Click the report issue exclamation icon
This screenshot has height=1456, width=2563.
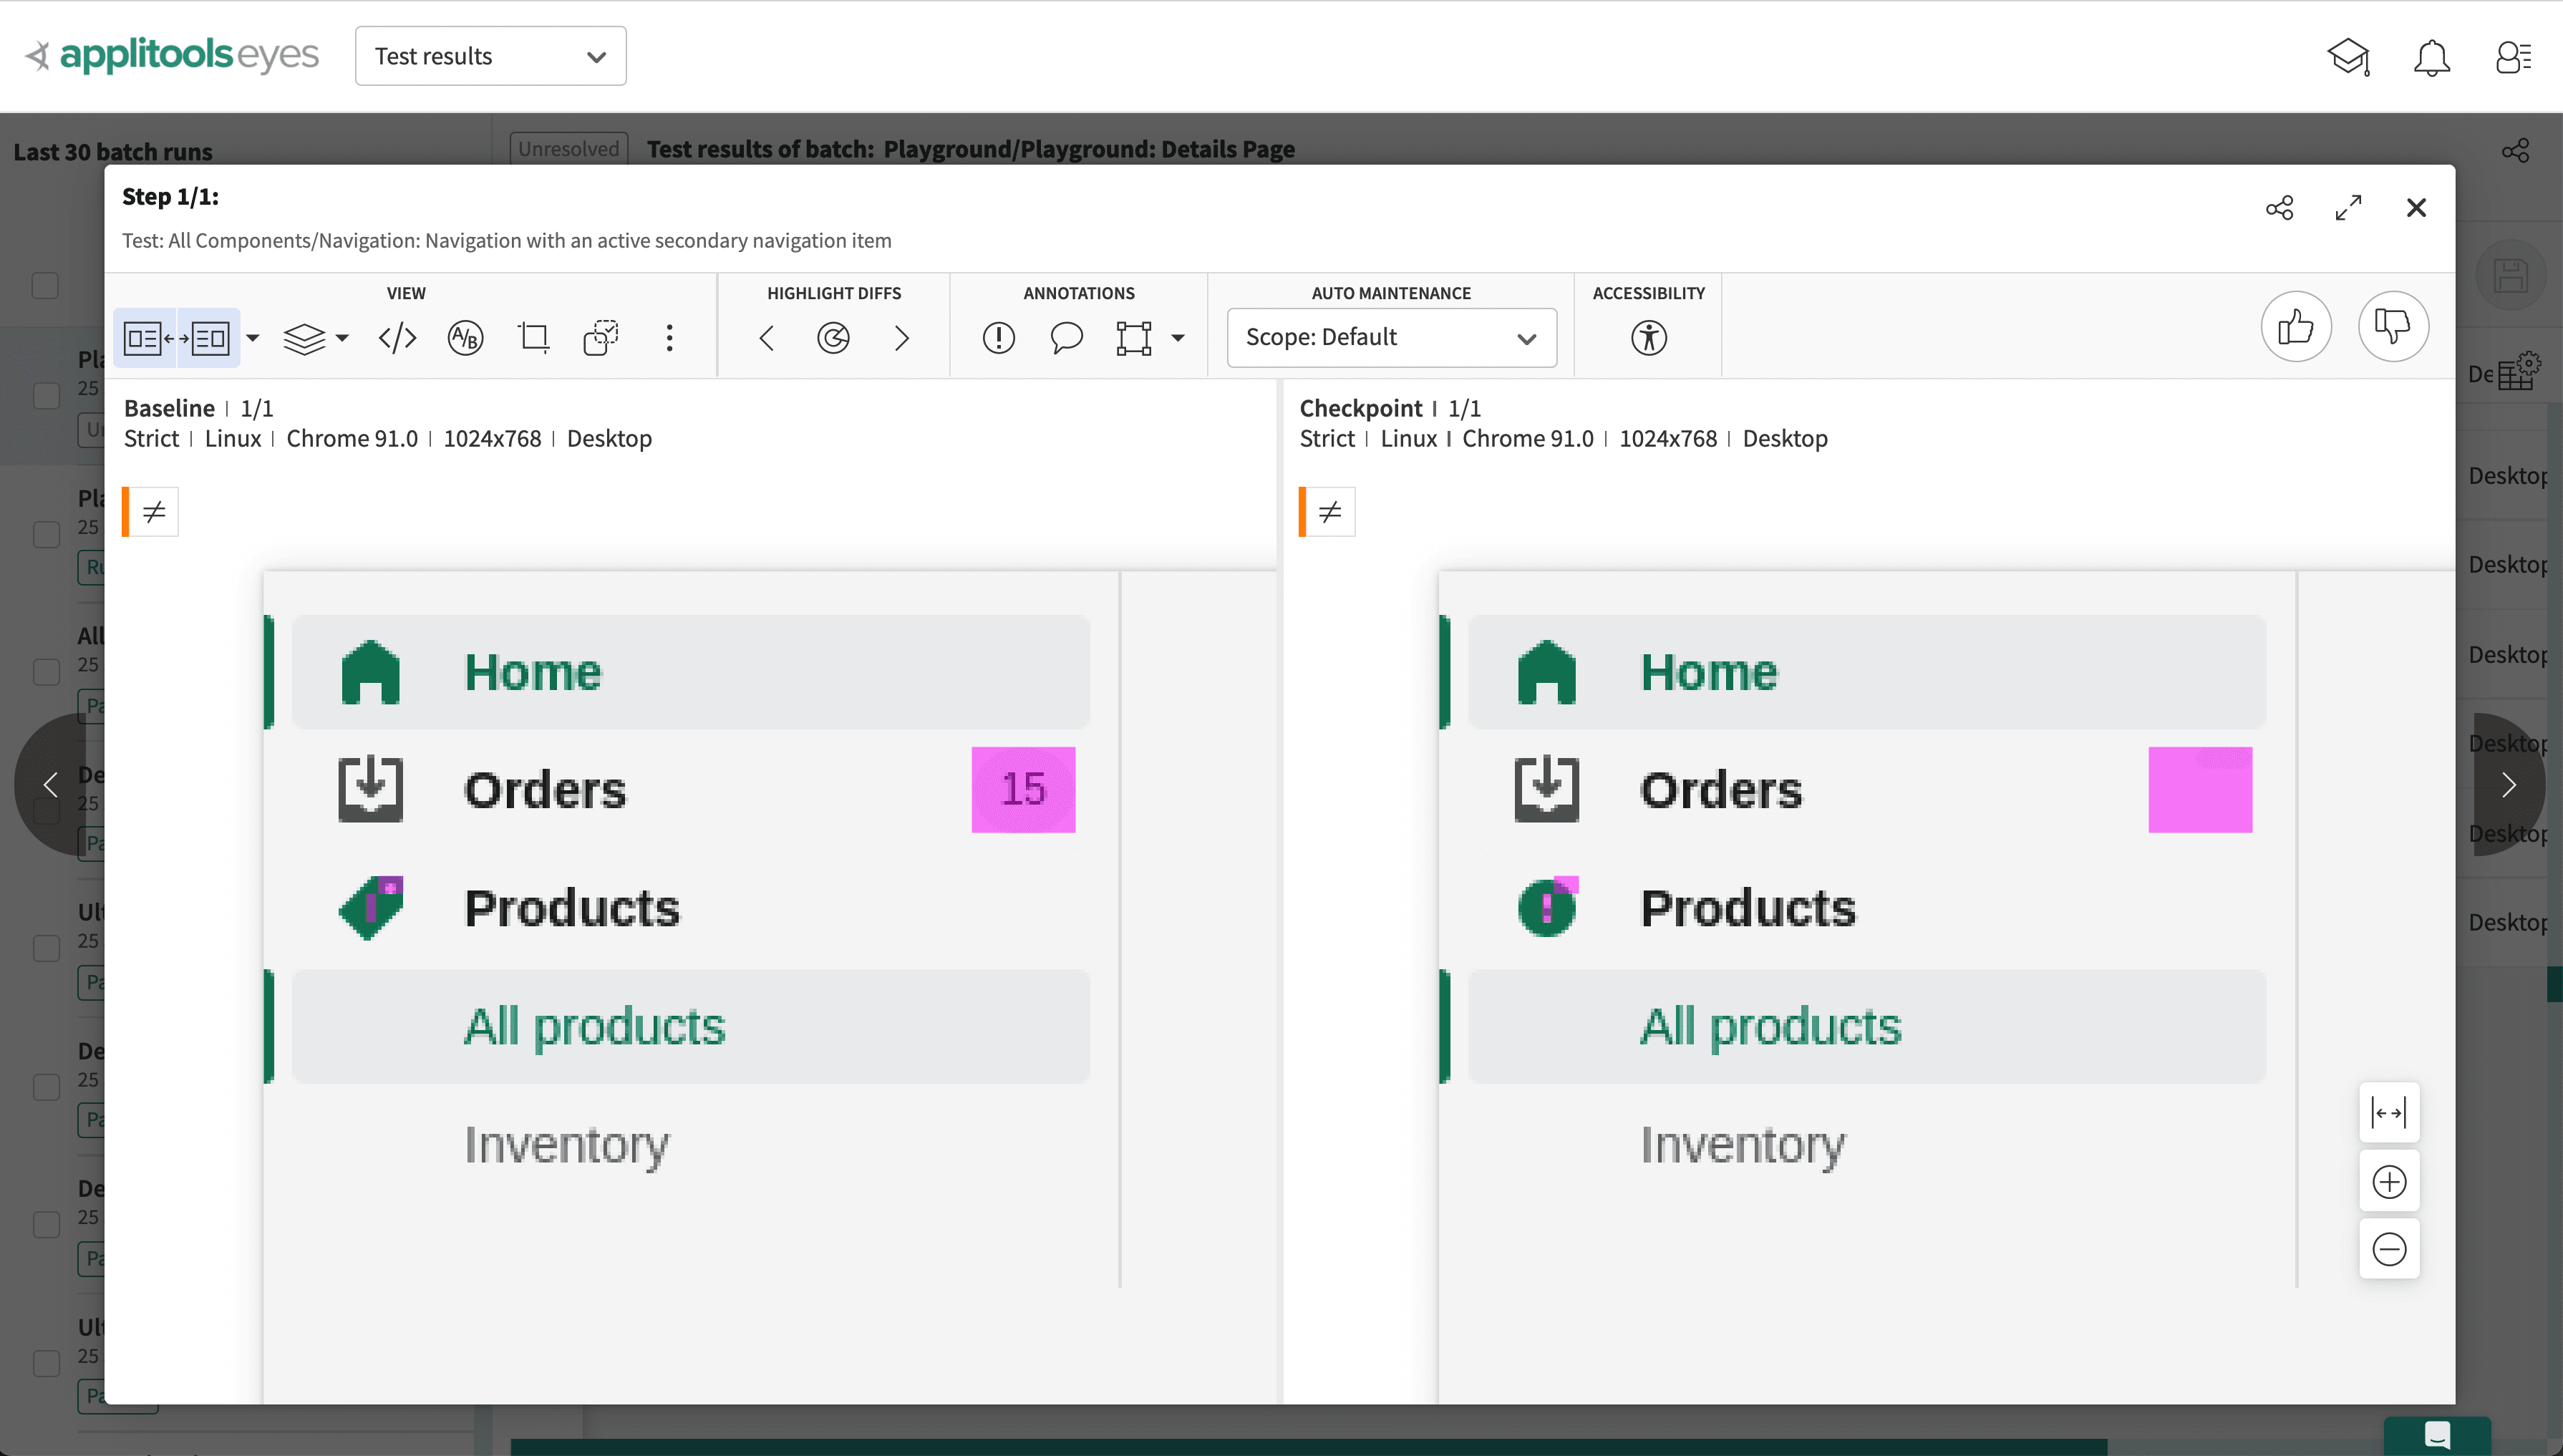(x=998, y=338)
